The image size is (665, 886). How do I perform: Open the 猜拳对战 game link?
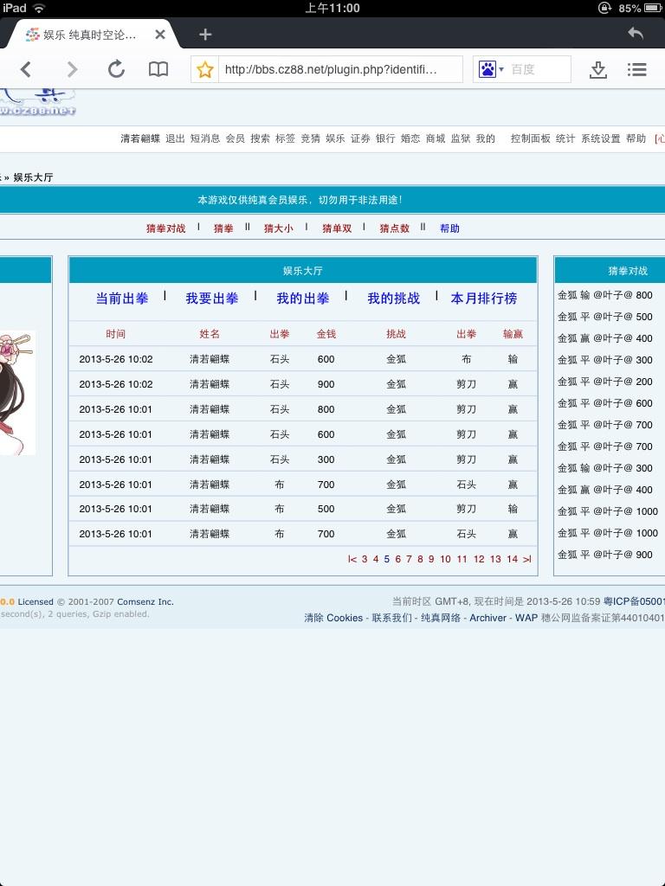tap(165, 228)
